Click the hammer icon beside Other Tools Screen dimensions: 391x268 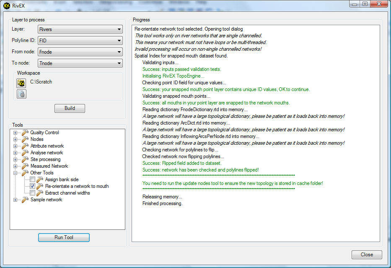(25, 173)
